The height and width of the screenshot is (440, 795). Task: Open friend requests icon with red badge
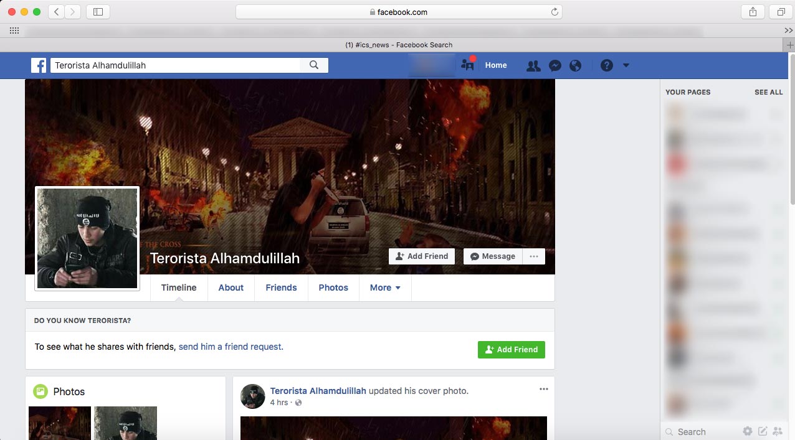pyautogui.click(x=467, y=65)
